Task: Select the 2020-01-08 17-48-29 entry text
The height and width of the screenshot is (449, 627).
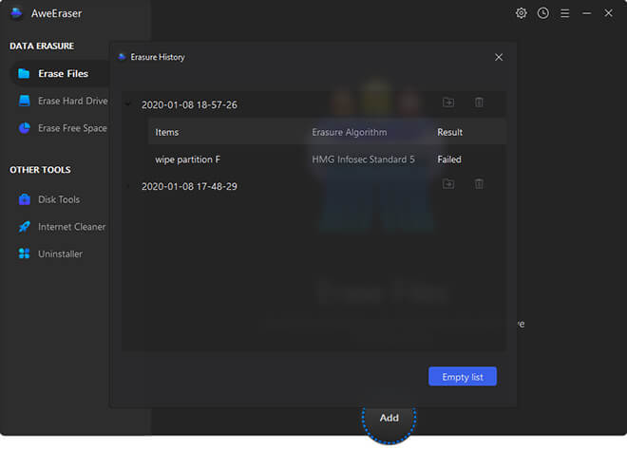Action: pyautogui.click(x=189, y=186)
